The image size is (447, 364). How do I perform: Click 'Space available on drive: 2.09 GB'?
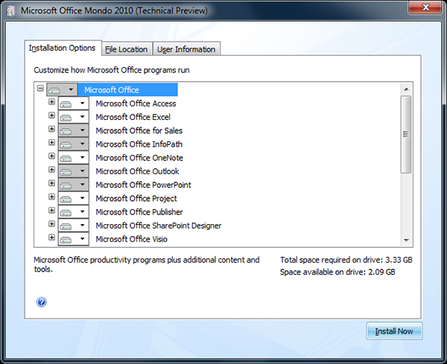point(337,272)
